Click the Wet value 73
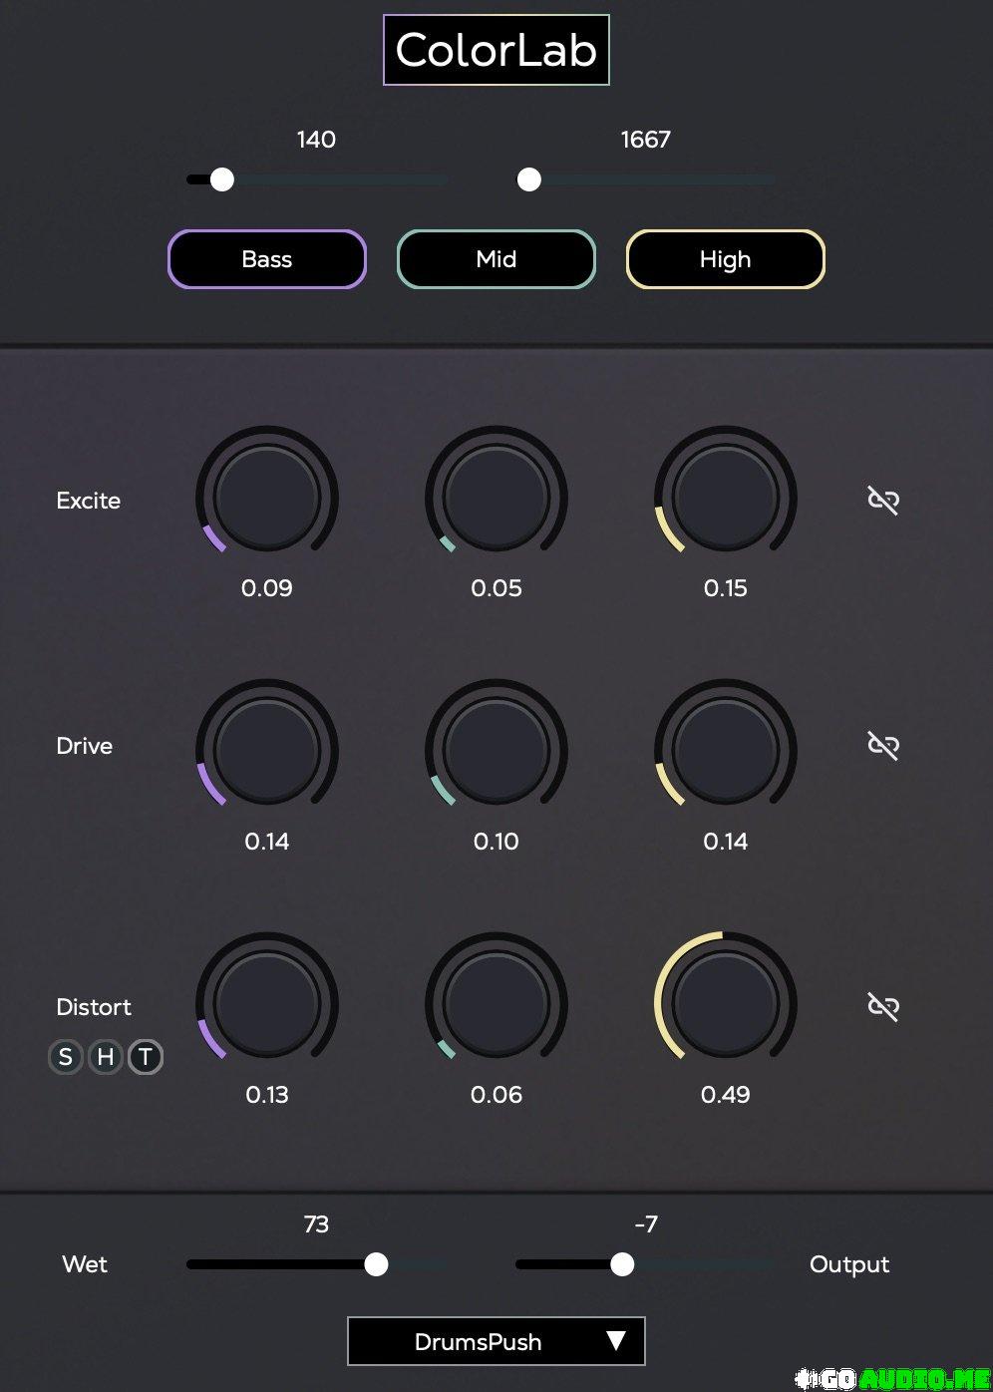The image size is (993, 1392). [316, 1224]
